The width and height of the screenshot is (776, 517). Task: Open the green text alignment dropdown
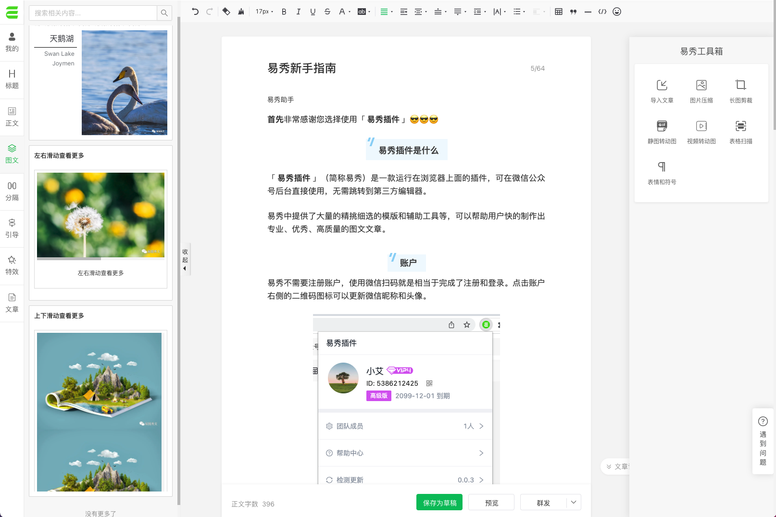tap(387, 12)
